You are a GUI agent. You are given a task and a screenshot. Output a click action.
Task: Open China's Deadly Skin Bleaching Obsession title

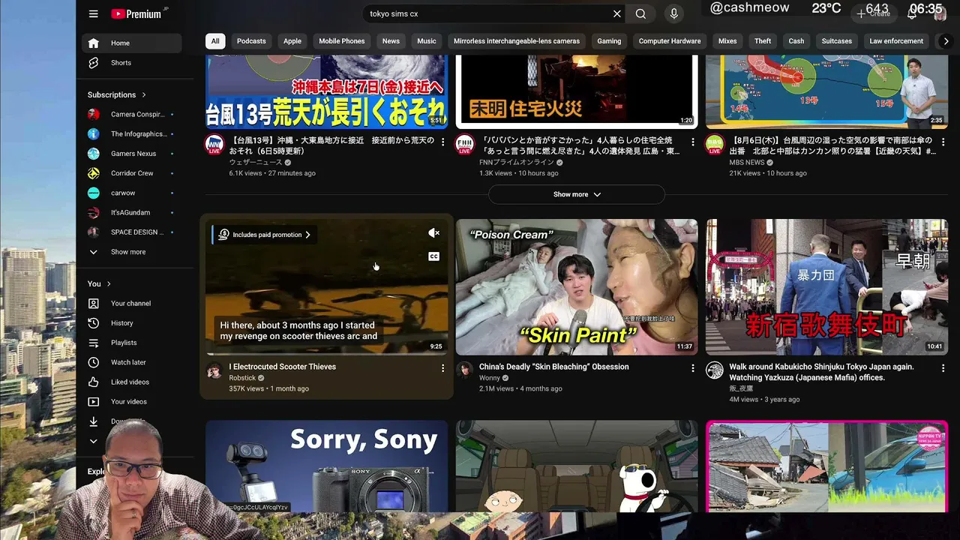(x=554, y=367)
